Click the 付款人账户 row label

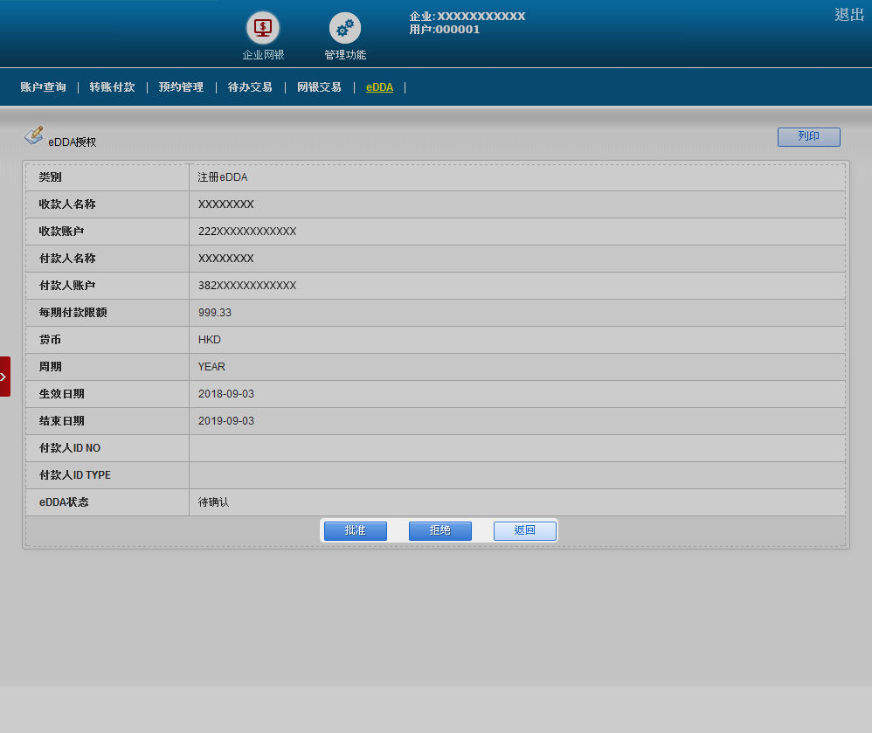[x=67, y=286]
